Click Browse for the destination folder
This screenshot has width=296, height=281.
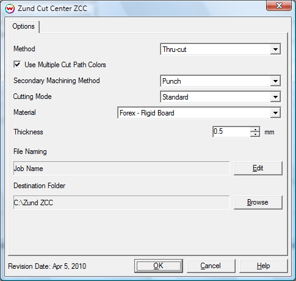point(258,202)
